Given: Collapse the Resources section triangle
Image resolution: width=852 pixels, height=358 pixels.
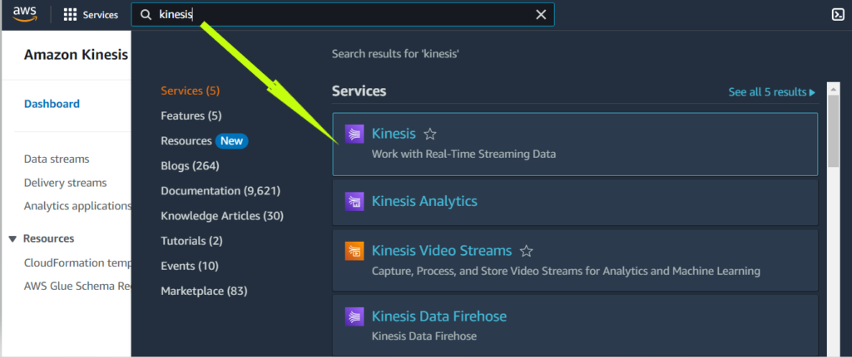Looking at the screenshot, I should coord(13,239).
